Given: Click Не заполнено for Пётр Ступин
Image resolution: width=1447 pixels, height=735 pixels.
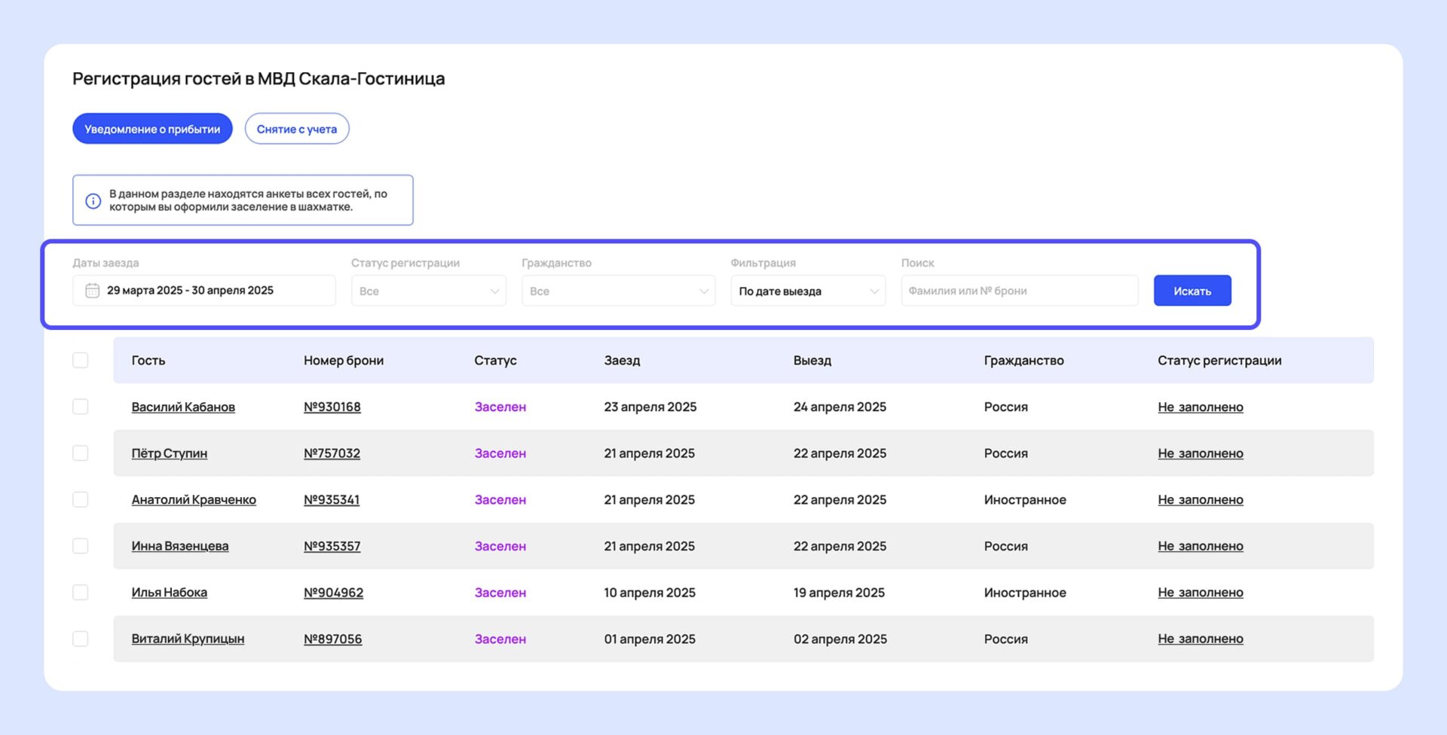Looking at the screenshot, I should [1200, 453].
